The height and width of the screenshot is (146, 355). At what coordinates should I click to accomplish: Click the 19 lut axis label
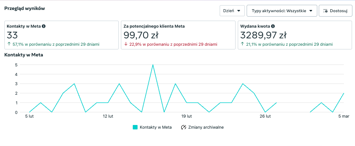(x=186, y=117)
